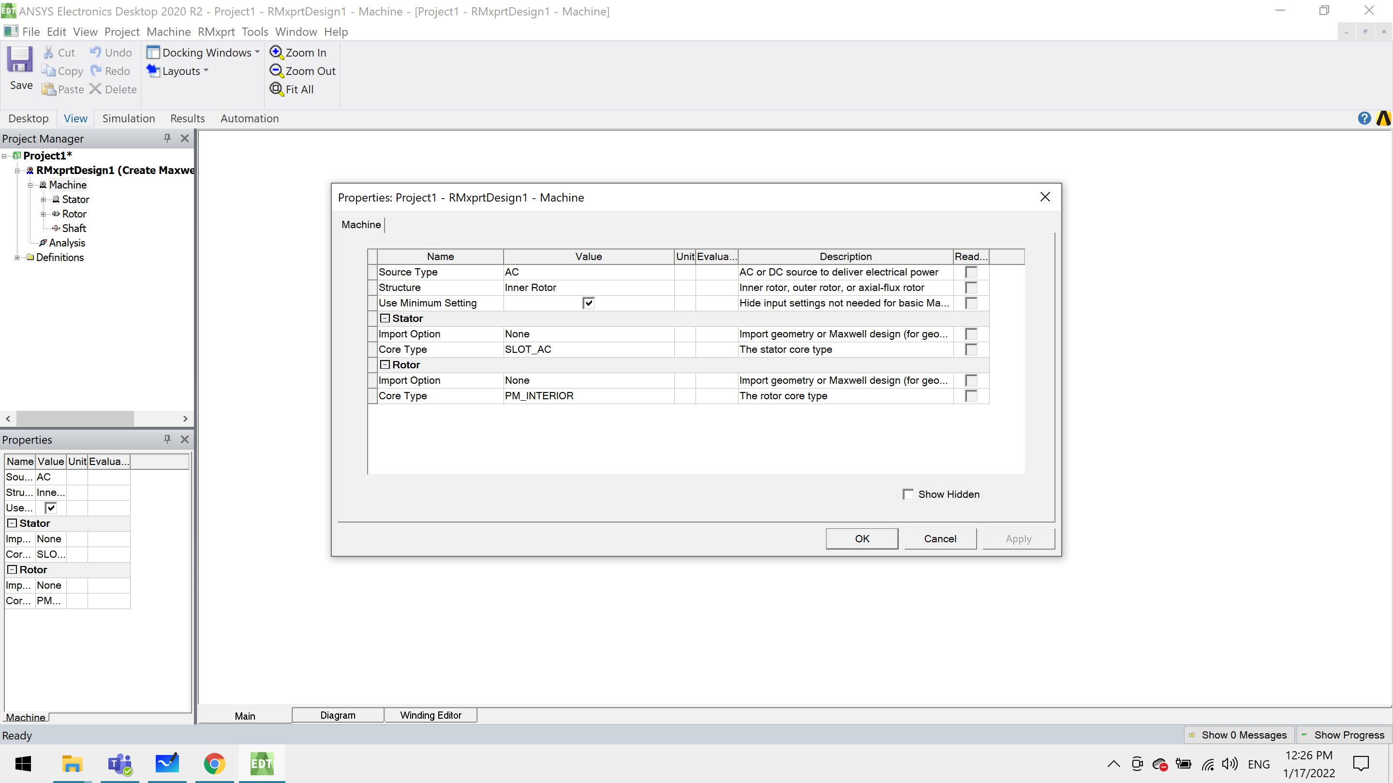Click the Copy toolbar icon
This screenshot has height=783, width=1393.
tap(48, 71)
